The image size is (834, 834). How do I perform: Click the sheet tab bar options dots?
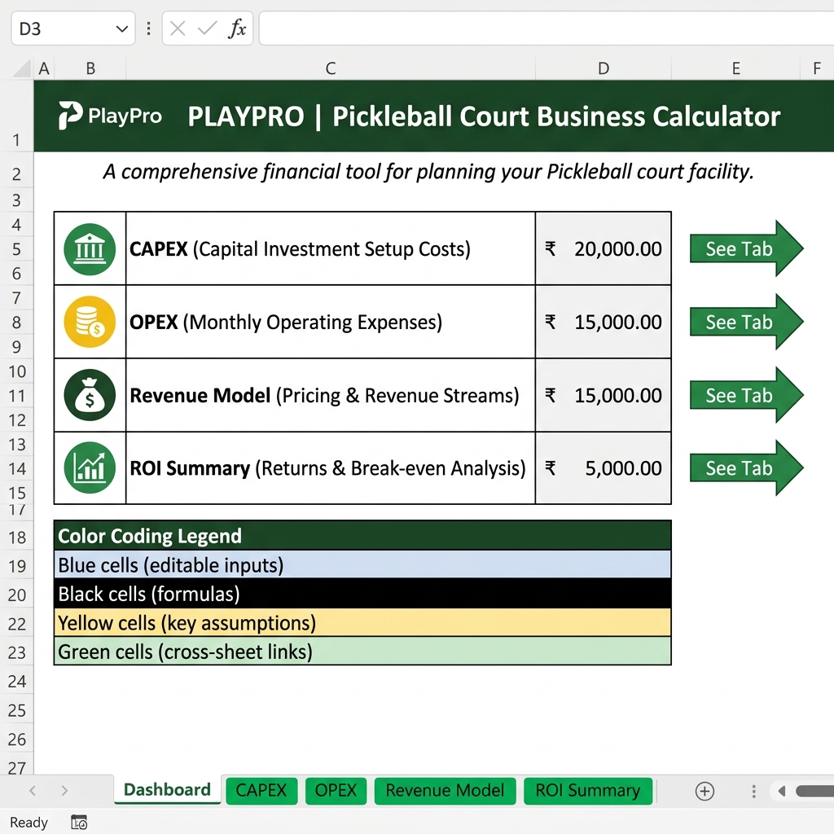tap(753, 791)
